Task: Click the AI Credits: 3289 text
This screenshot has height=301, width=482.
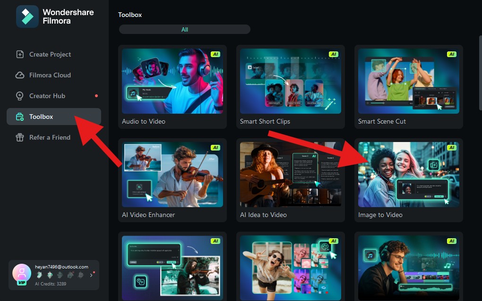Action: (x=51, y=284)
